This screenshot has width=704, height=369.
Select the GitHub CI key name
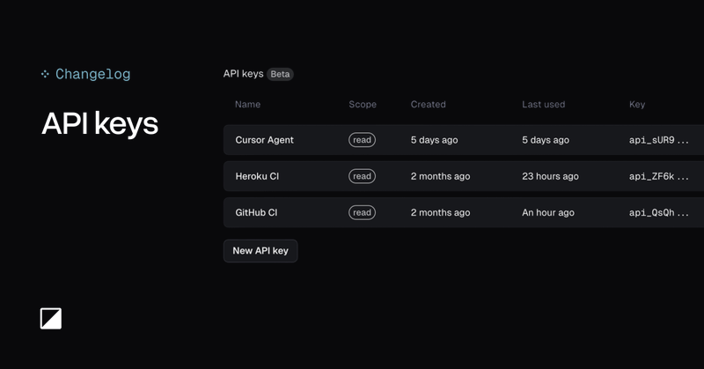point(256,212)
